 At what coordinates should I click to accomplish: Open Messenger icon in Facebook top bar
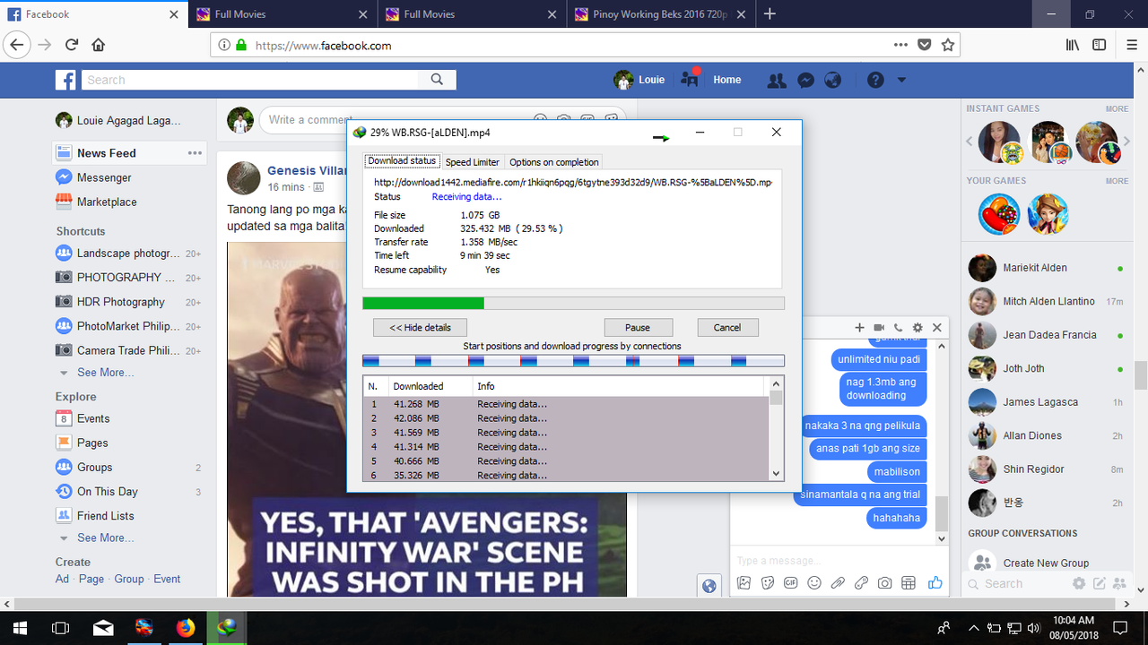coord(805,80)
